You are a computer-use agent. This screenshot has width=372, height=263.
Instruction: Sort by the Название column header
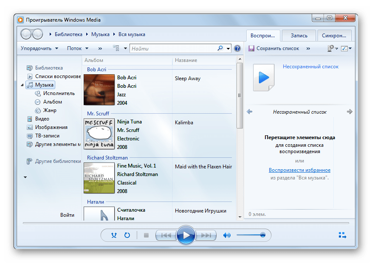pos(204,60)
